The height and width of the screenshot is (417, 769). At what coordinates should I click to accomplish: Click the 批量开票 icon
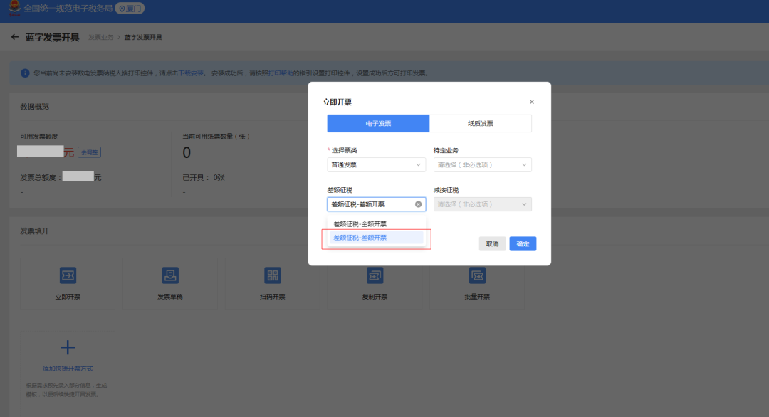point(477,275)
